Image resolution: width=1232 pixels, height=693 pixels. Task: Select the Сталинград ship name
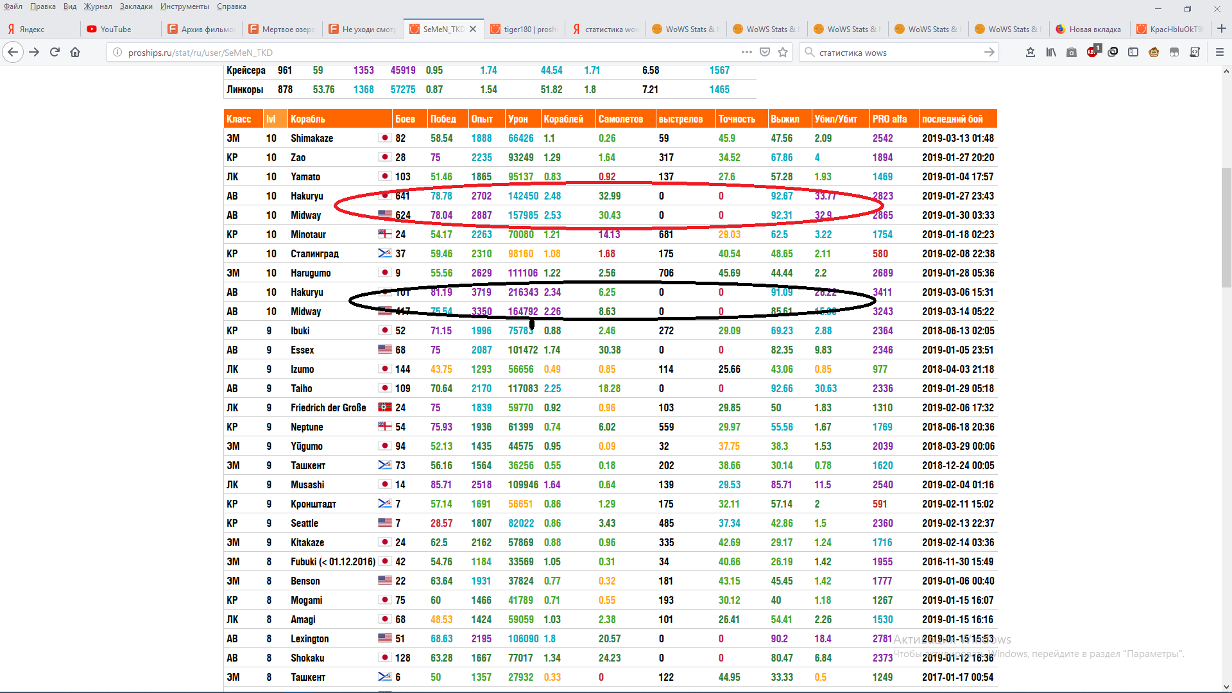tap(314, 254)
